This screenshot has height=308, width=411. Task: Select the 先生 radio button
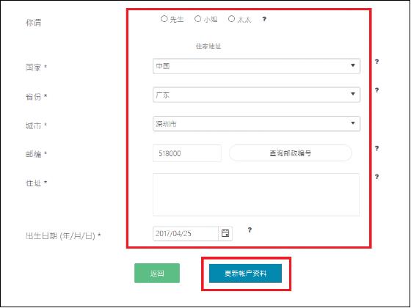click(164, 19)
